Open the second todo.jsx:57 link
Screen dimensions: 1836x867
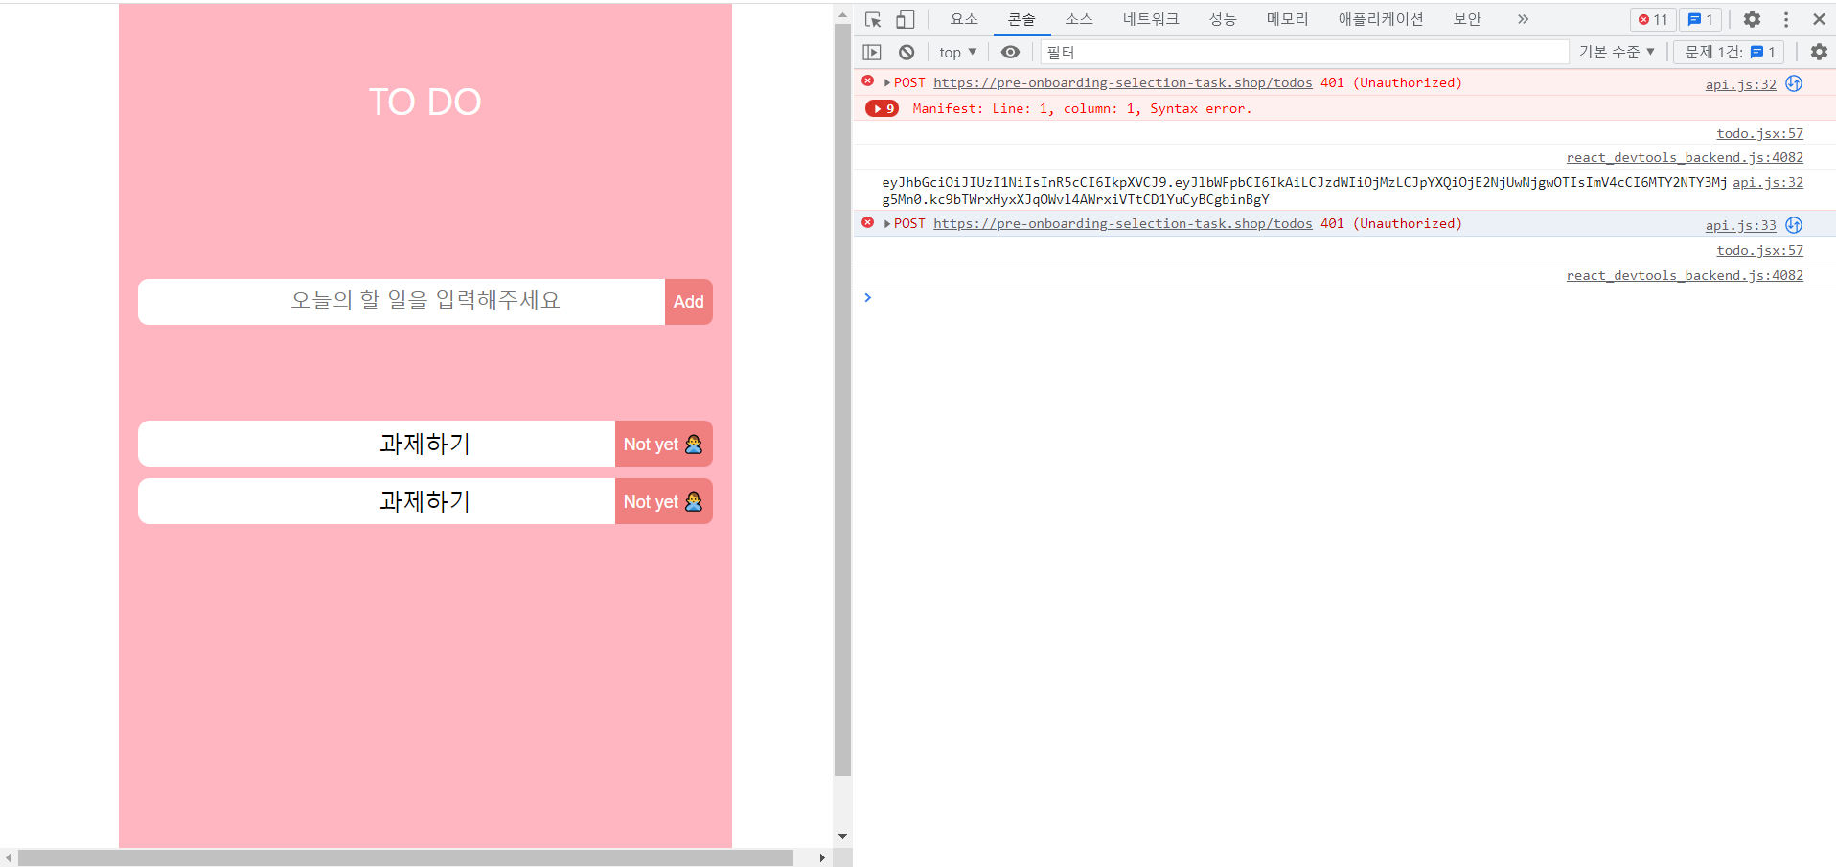[x=1759, y=250]
